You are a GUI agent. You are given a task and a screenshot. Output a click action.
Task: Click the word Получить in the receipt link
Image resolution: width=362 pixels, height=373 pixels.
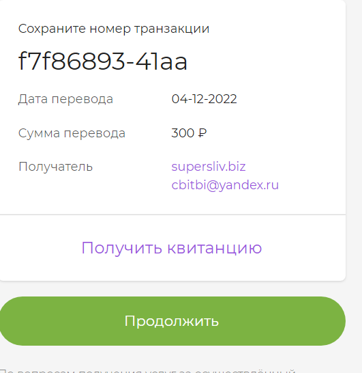click(x=122, y=248)
